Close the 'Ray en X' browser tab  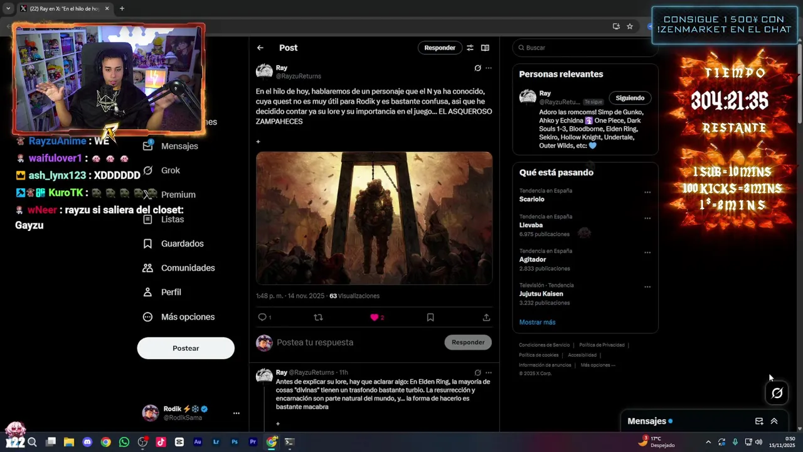coord(107,9)
